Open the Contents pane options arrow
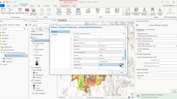This screenshot has width=177, height=99. pyautogui.click(x=52, y=21)
